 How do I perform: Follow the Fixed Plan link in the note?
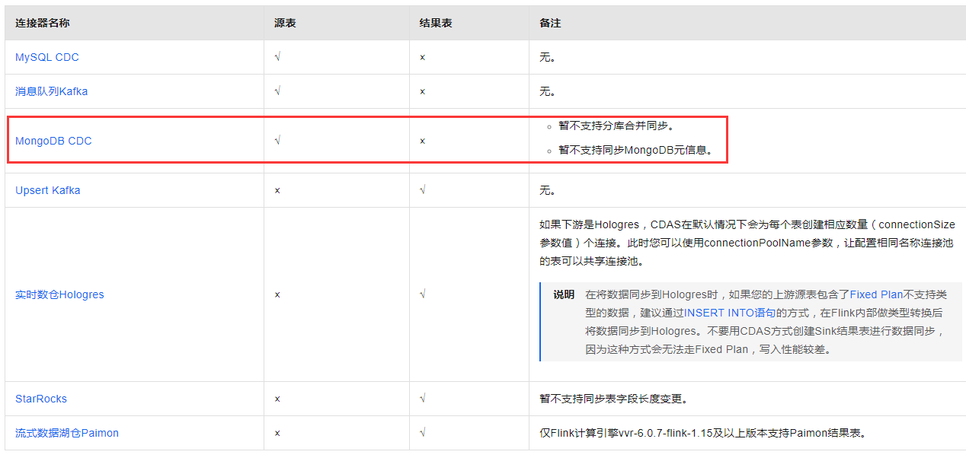877,294
